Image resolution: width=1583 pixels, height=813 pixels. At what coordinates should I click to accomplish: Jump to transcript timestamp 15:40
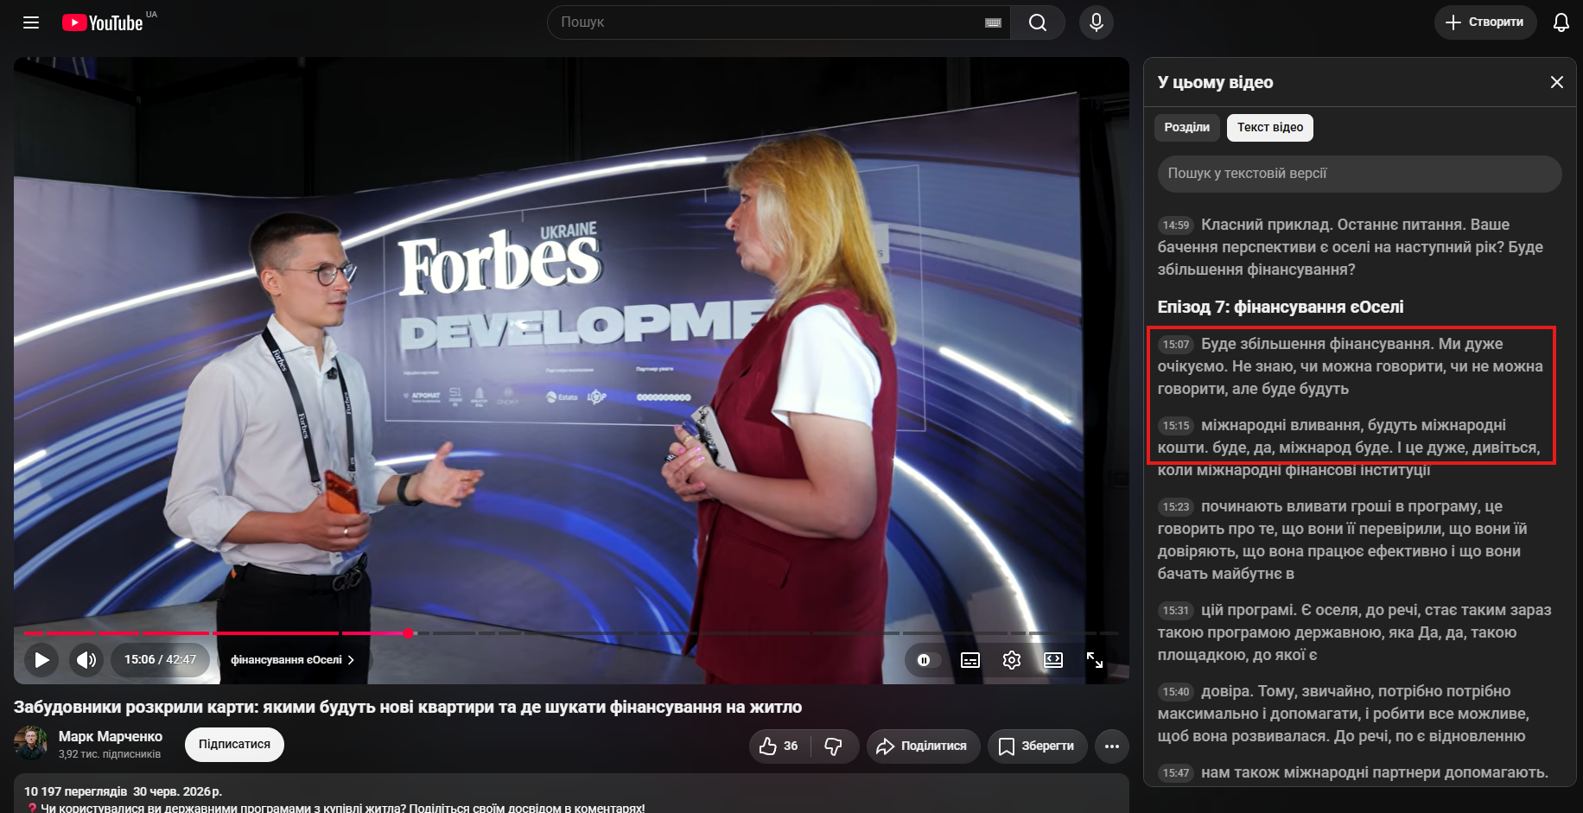point(1176,692)
